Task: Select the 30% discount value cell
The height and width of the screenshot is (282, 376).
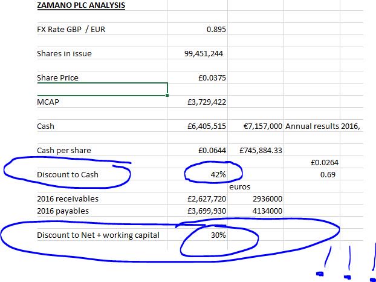Action: click(218, 235)
